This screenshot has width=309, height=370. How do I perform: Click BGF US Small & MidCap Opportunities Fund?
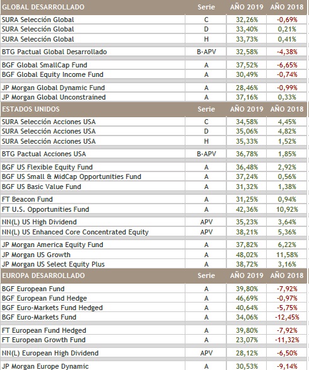pos(71,176)
